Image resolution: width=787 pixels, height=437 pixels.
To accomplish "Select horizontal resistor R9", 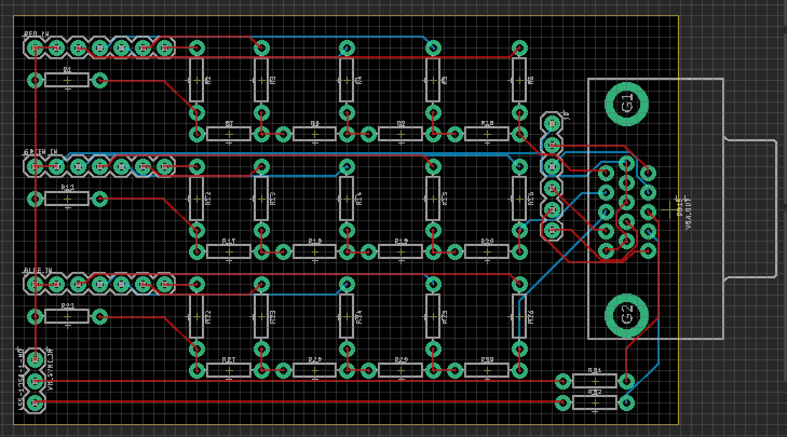I will point(401,133).
